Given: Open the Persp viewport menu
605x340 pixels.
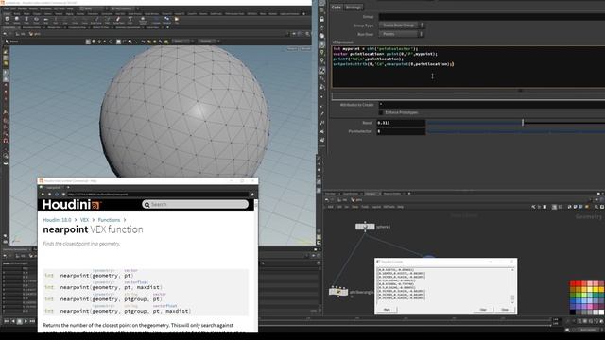Looking at the screenshot, I should point(292,49).
